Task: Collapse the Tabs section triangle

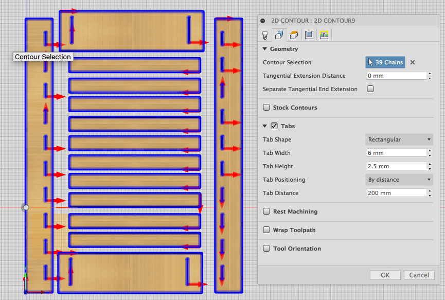Action: (x=265, y=126)
